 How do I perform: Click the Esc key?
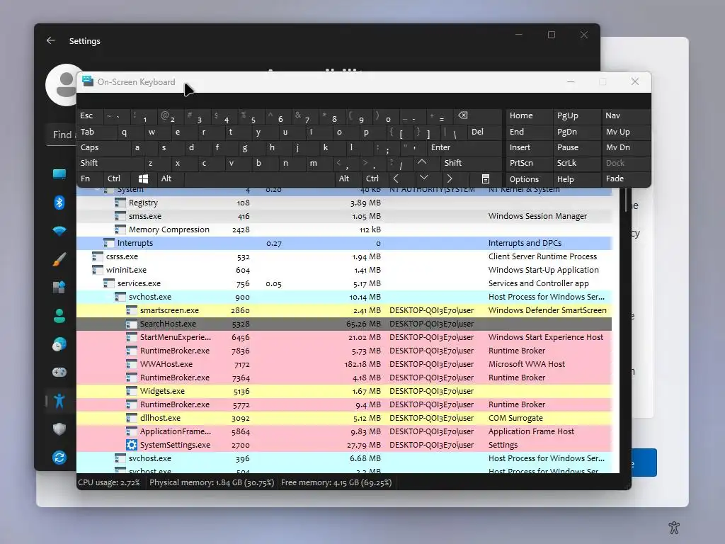pos(90,115)
